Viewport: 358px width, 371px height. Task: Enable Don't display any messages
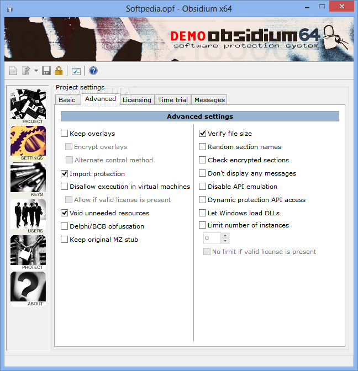202,173
